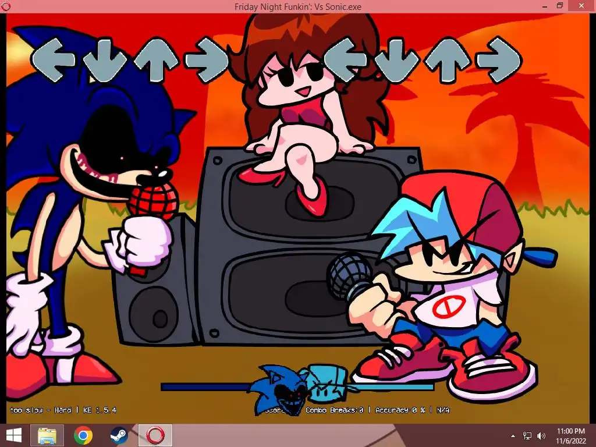Click the opponent's down arrow receptor
This screenshot has width=596, height=447.
105,60
